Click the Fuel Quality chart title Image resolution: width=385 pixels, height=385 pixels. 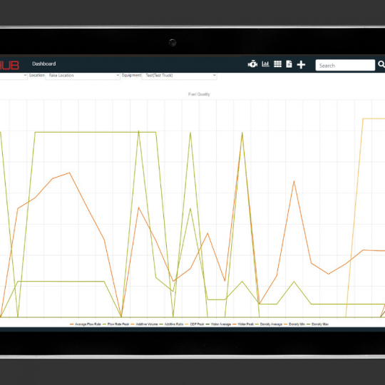click(x=199, y=94)
